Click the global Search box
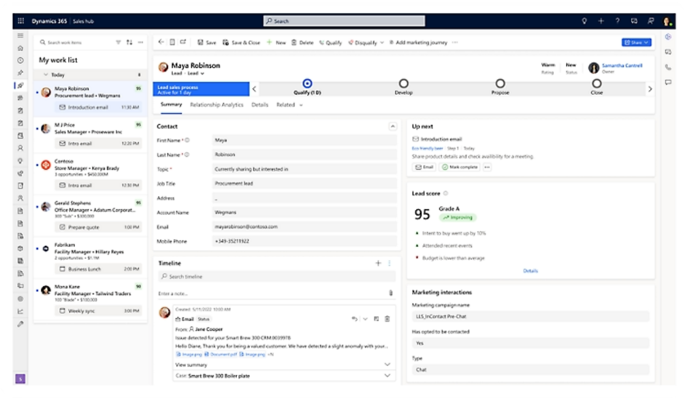Viewport: 685px width, 398px height. [345, 20]
